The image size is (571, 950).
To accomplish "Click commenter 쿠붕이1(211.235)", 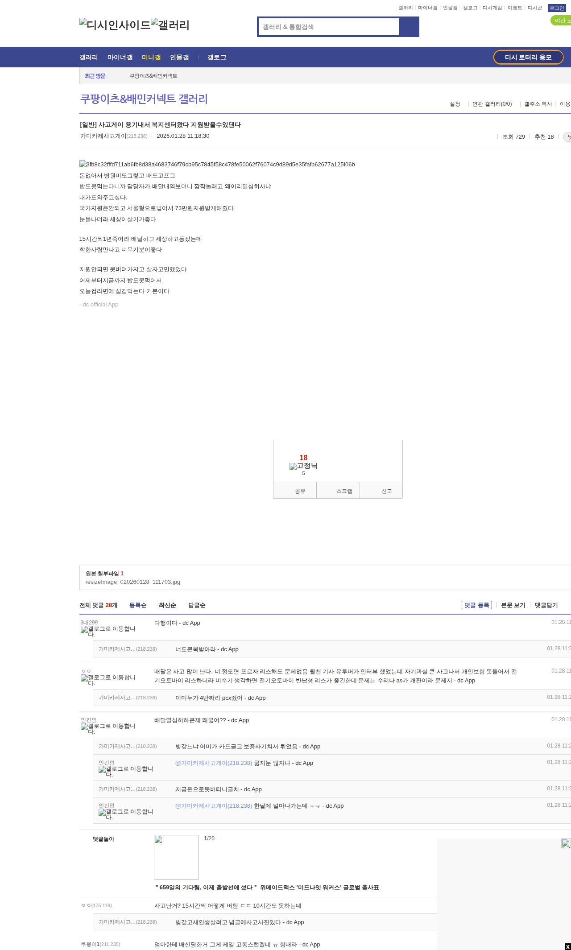I will tap(100, 944).
